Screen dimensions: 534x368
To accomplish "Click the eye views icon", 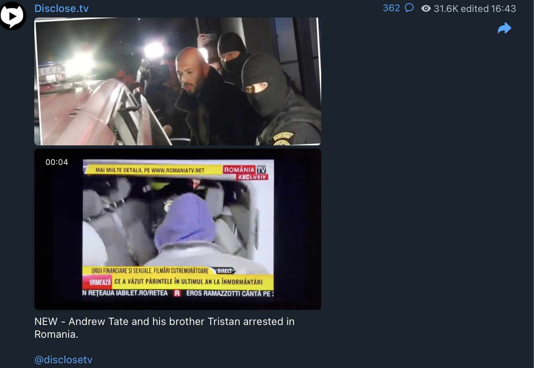I will 426,8.
